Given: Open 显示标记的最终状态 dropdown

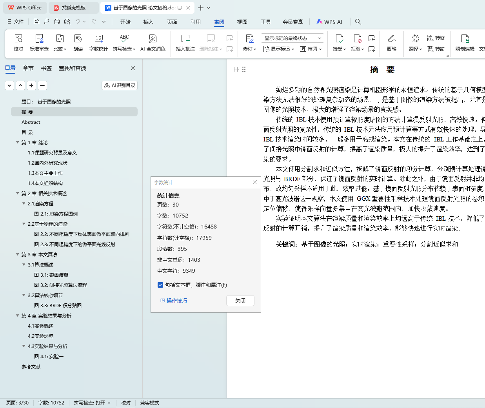Looking at the screenshot, I should (292, 38).
